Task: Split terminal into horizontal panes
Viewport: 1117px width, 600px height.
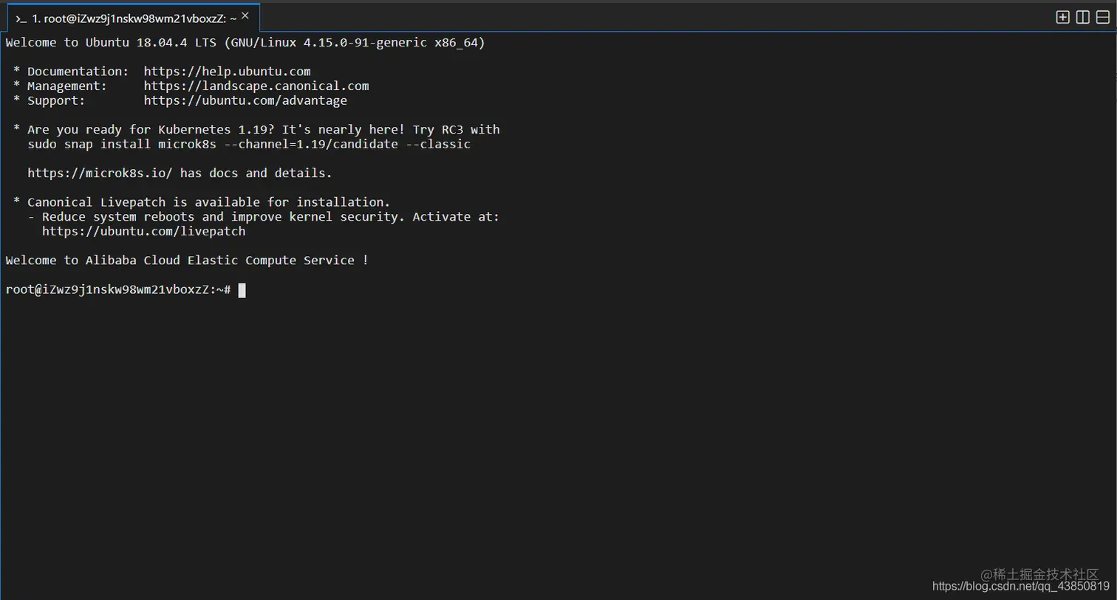Action: [1103, 17]
